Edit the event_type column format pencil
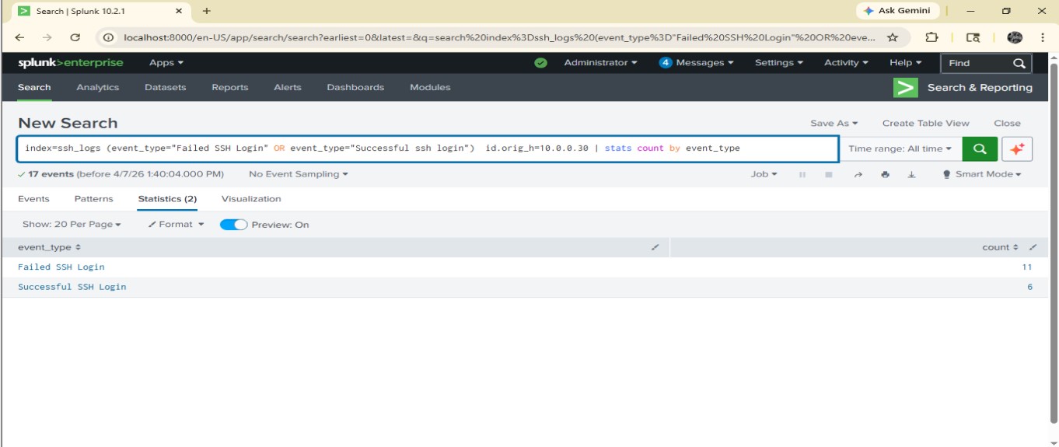The image size is (1059, 447). (x=655, y=247)
